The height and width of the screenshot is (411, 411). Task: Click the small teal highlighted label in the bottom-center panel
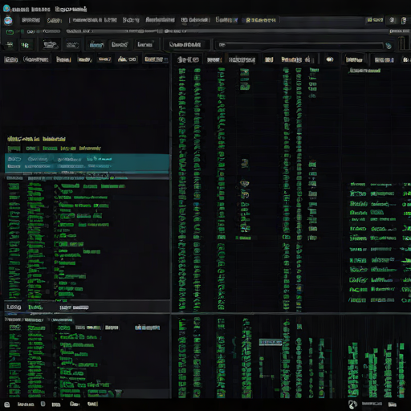click(271, 342)
